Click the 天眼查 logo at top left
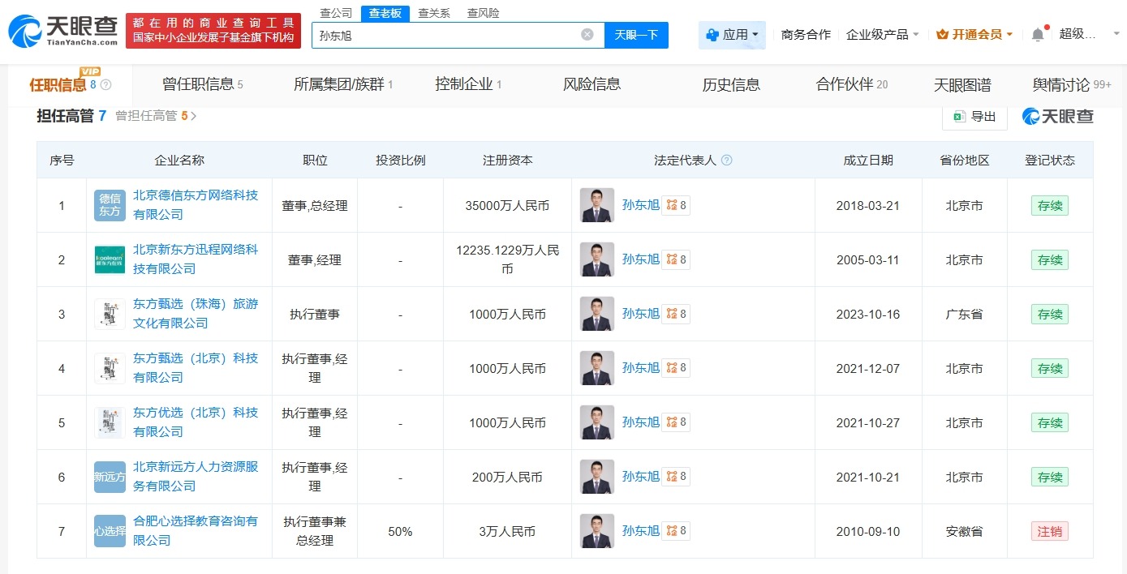1127x574 pixels. point(61,28)
